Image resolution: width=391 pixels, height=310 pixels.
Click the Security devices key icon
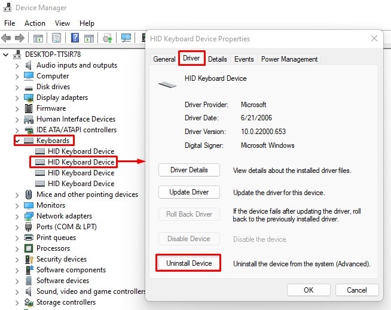pyautogui.click(x=29, y=259)
